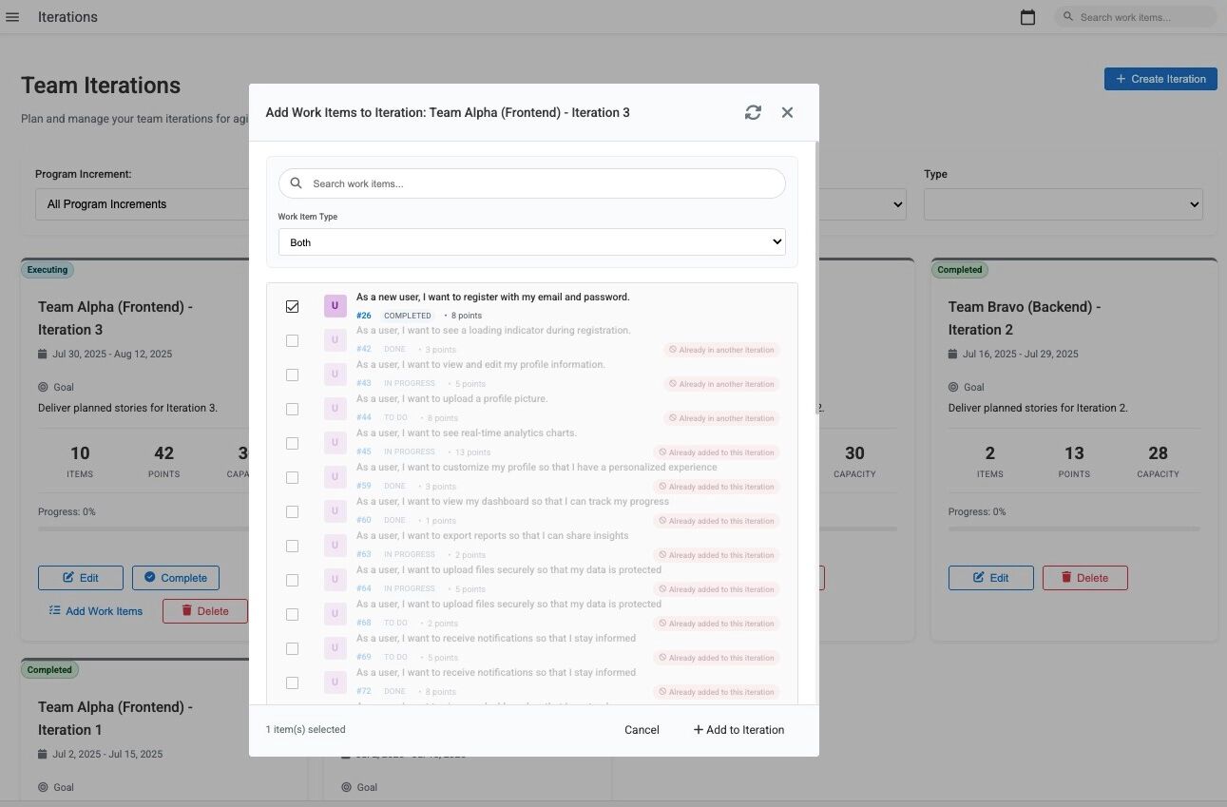Click the refresh icon in the dialog header
1227x807 pixels.
point(753,112)
